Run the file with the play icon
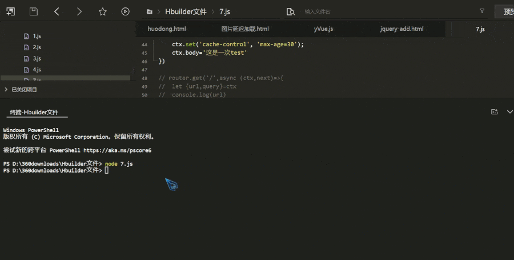 tap(125, 11)
